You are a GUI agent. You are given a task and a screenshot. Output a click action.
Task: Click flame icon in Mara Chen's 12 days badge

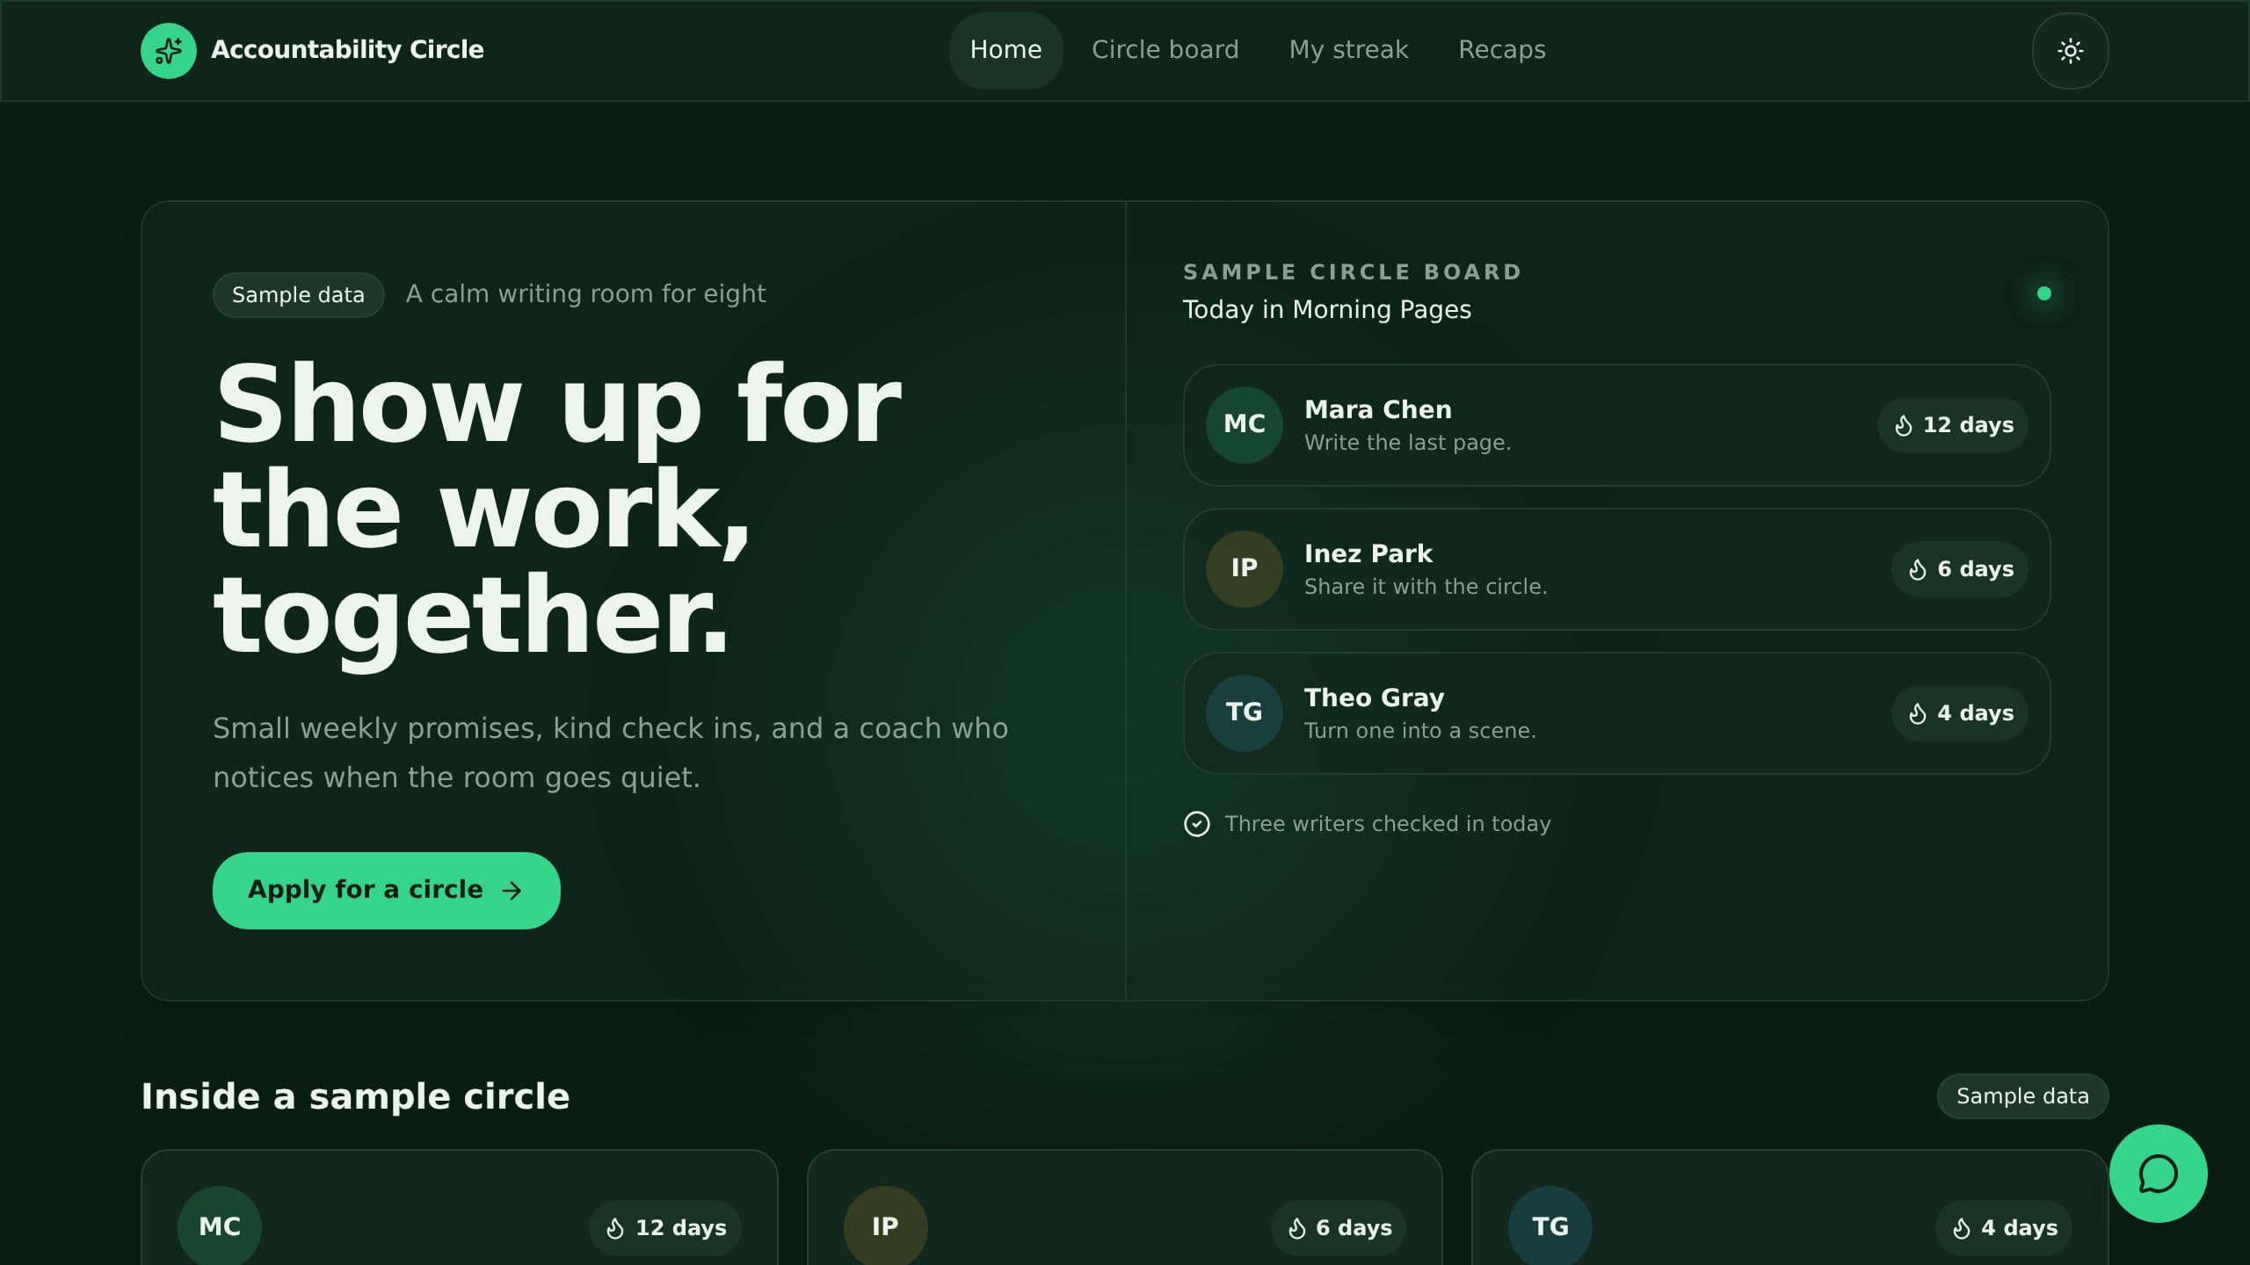pos(1904,426)
